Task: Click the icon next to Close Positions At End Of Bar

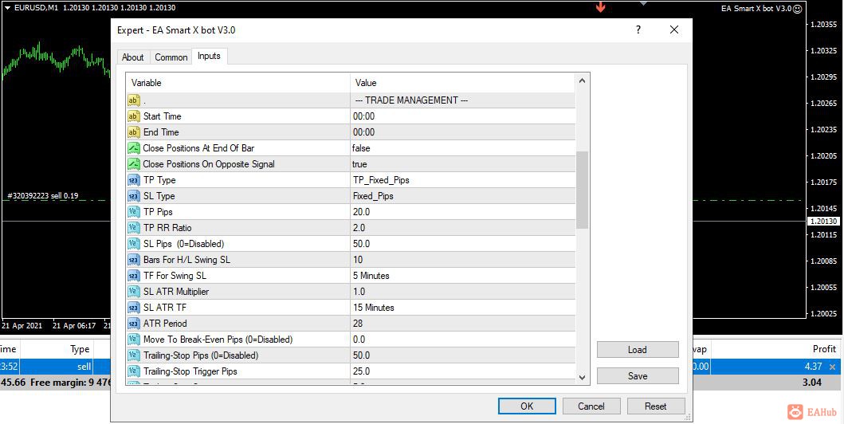Action: (133, 148)
